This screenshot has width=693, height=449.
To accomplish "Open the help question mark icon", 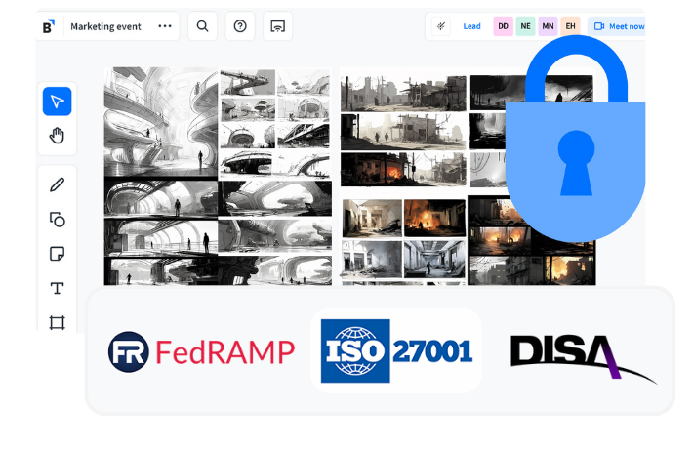I will pos(240,26).
